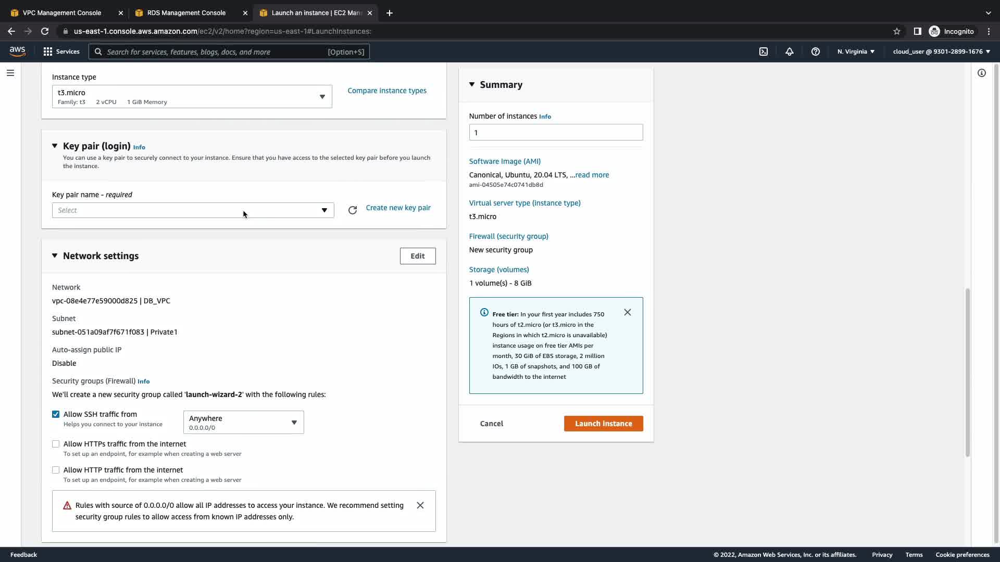Dismiss the free tier info box
Image resolution: width=1000 pixels, height=562 pixels.
click(x=628, y=312)
